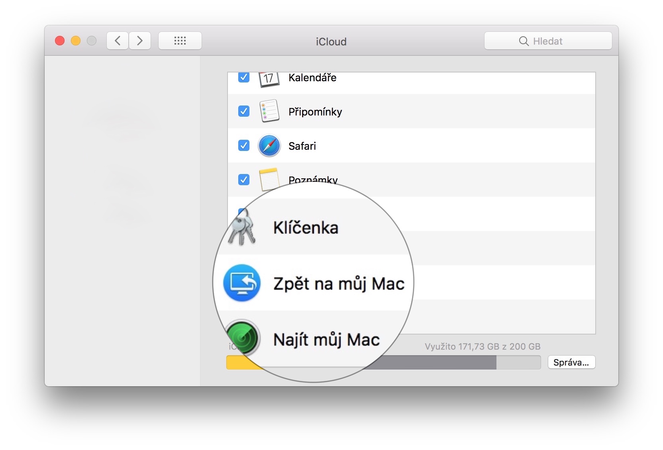
Task: Show all preferences via grid icon
Action: click(180, 41)
